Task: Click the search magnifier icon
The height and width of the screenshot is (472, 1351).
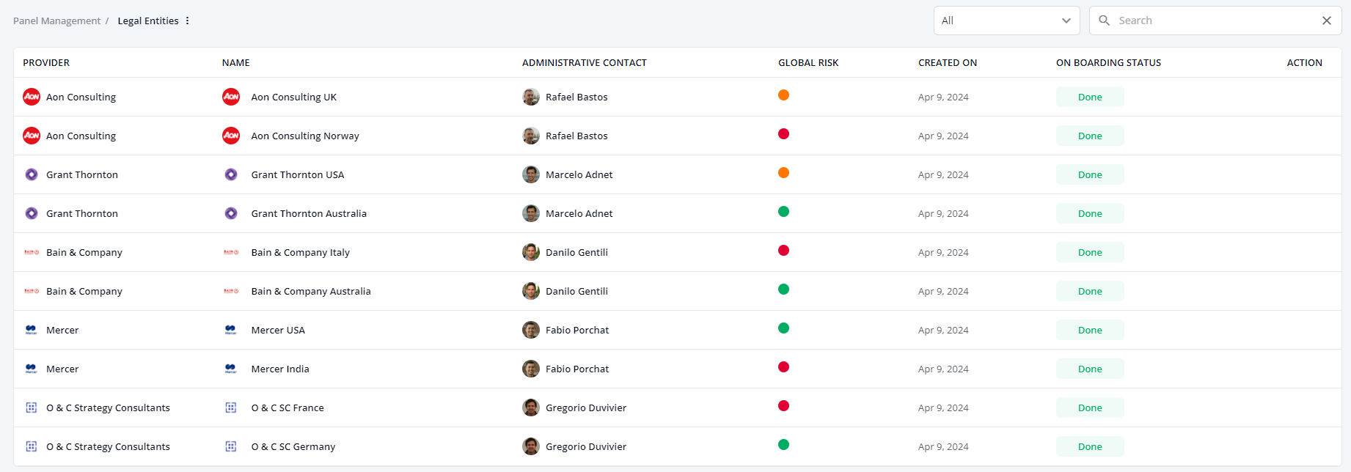Action: 1104,21
